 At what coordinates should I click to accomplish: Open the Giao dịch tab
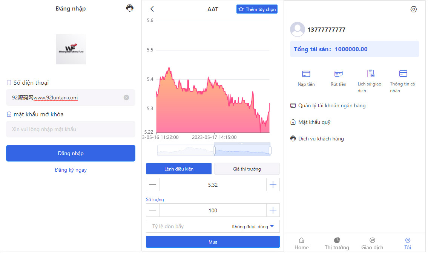click(x=372, y=243)
